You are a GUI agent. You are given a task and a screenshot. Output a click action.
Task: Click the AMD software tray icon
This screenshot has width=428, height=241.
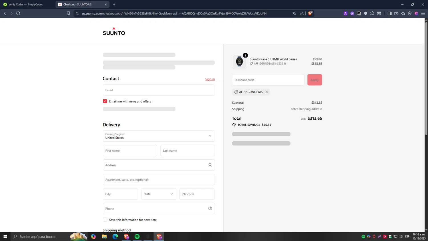(385, 236)
